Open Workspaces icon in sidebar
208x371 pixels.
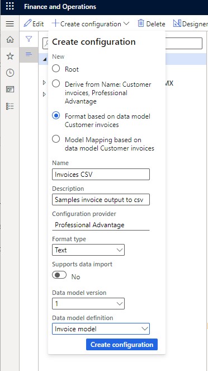(10, 90)
